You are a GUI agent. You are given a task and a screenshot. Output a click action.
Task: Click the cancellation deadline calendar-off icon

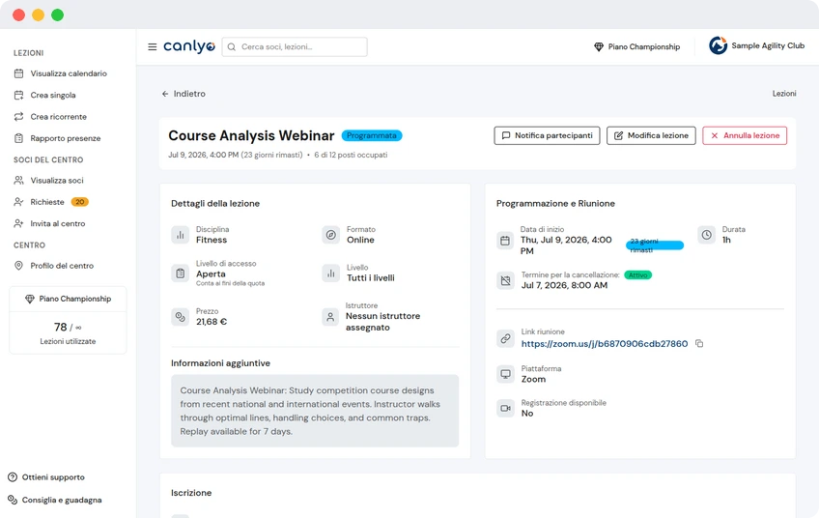pos(505,280)
